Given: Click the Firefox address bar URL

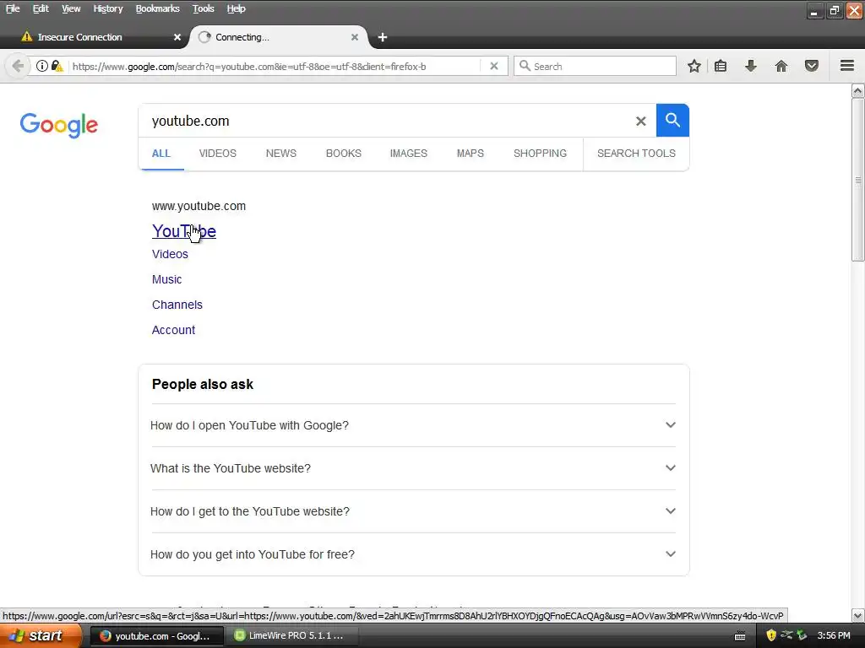Looking at the screenshot, I should [x=249, y=66].
